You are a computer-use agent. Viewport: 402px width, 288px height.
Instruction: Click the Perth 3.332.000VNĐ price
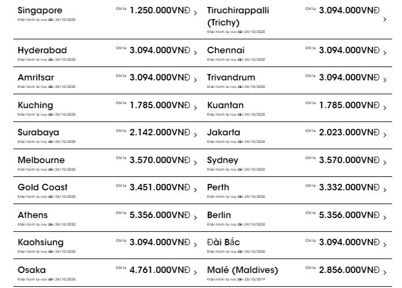pyautogui.click(x=349, y=187)
